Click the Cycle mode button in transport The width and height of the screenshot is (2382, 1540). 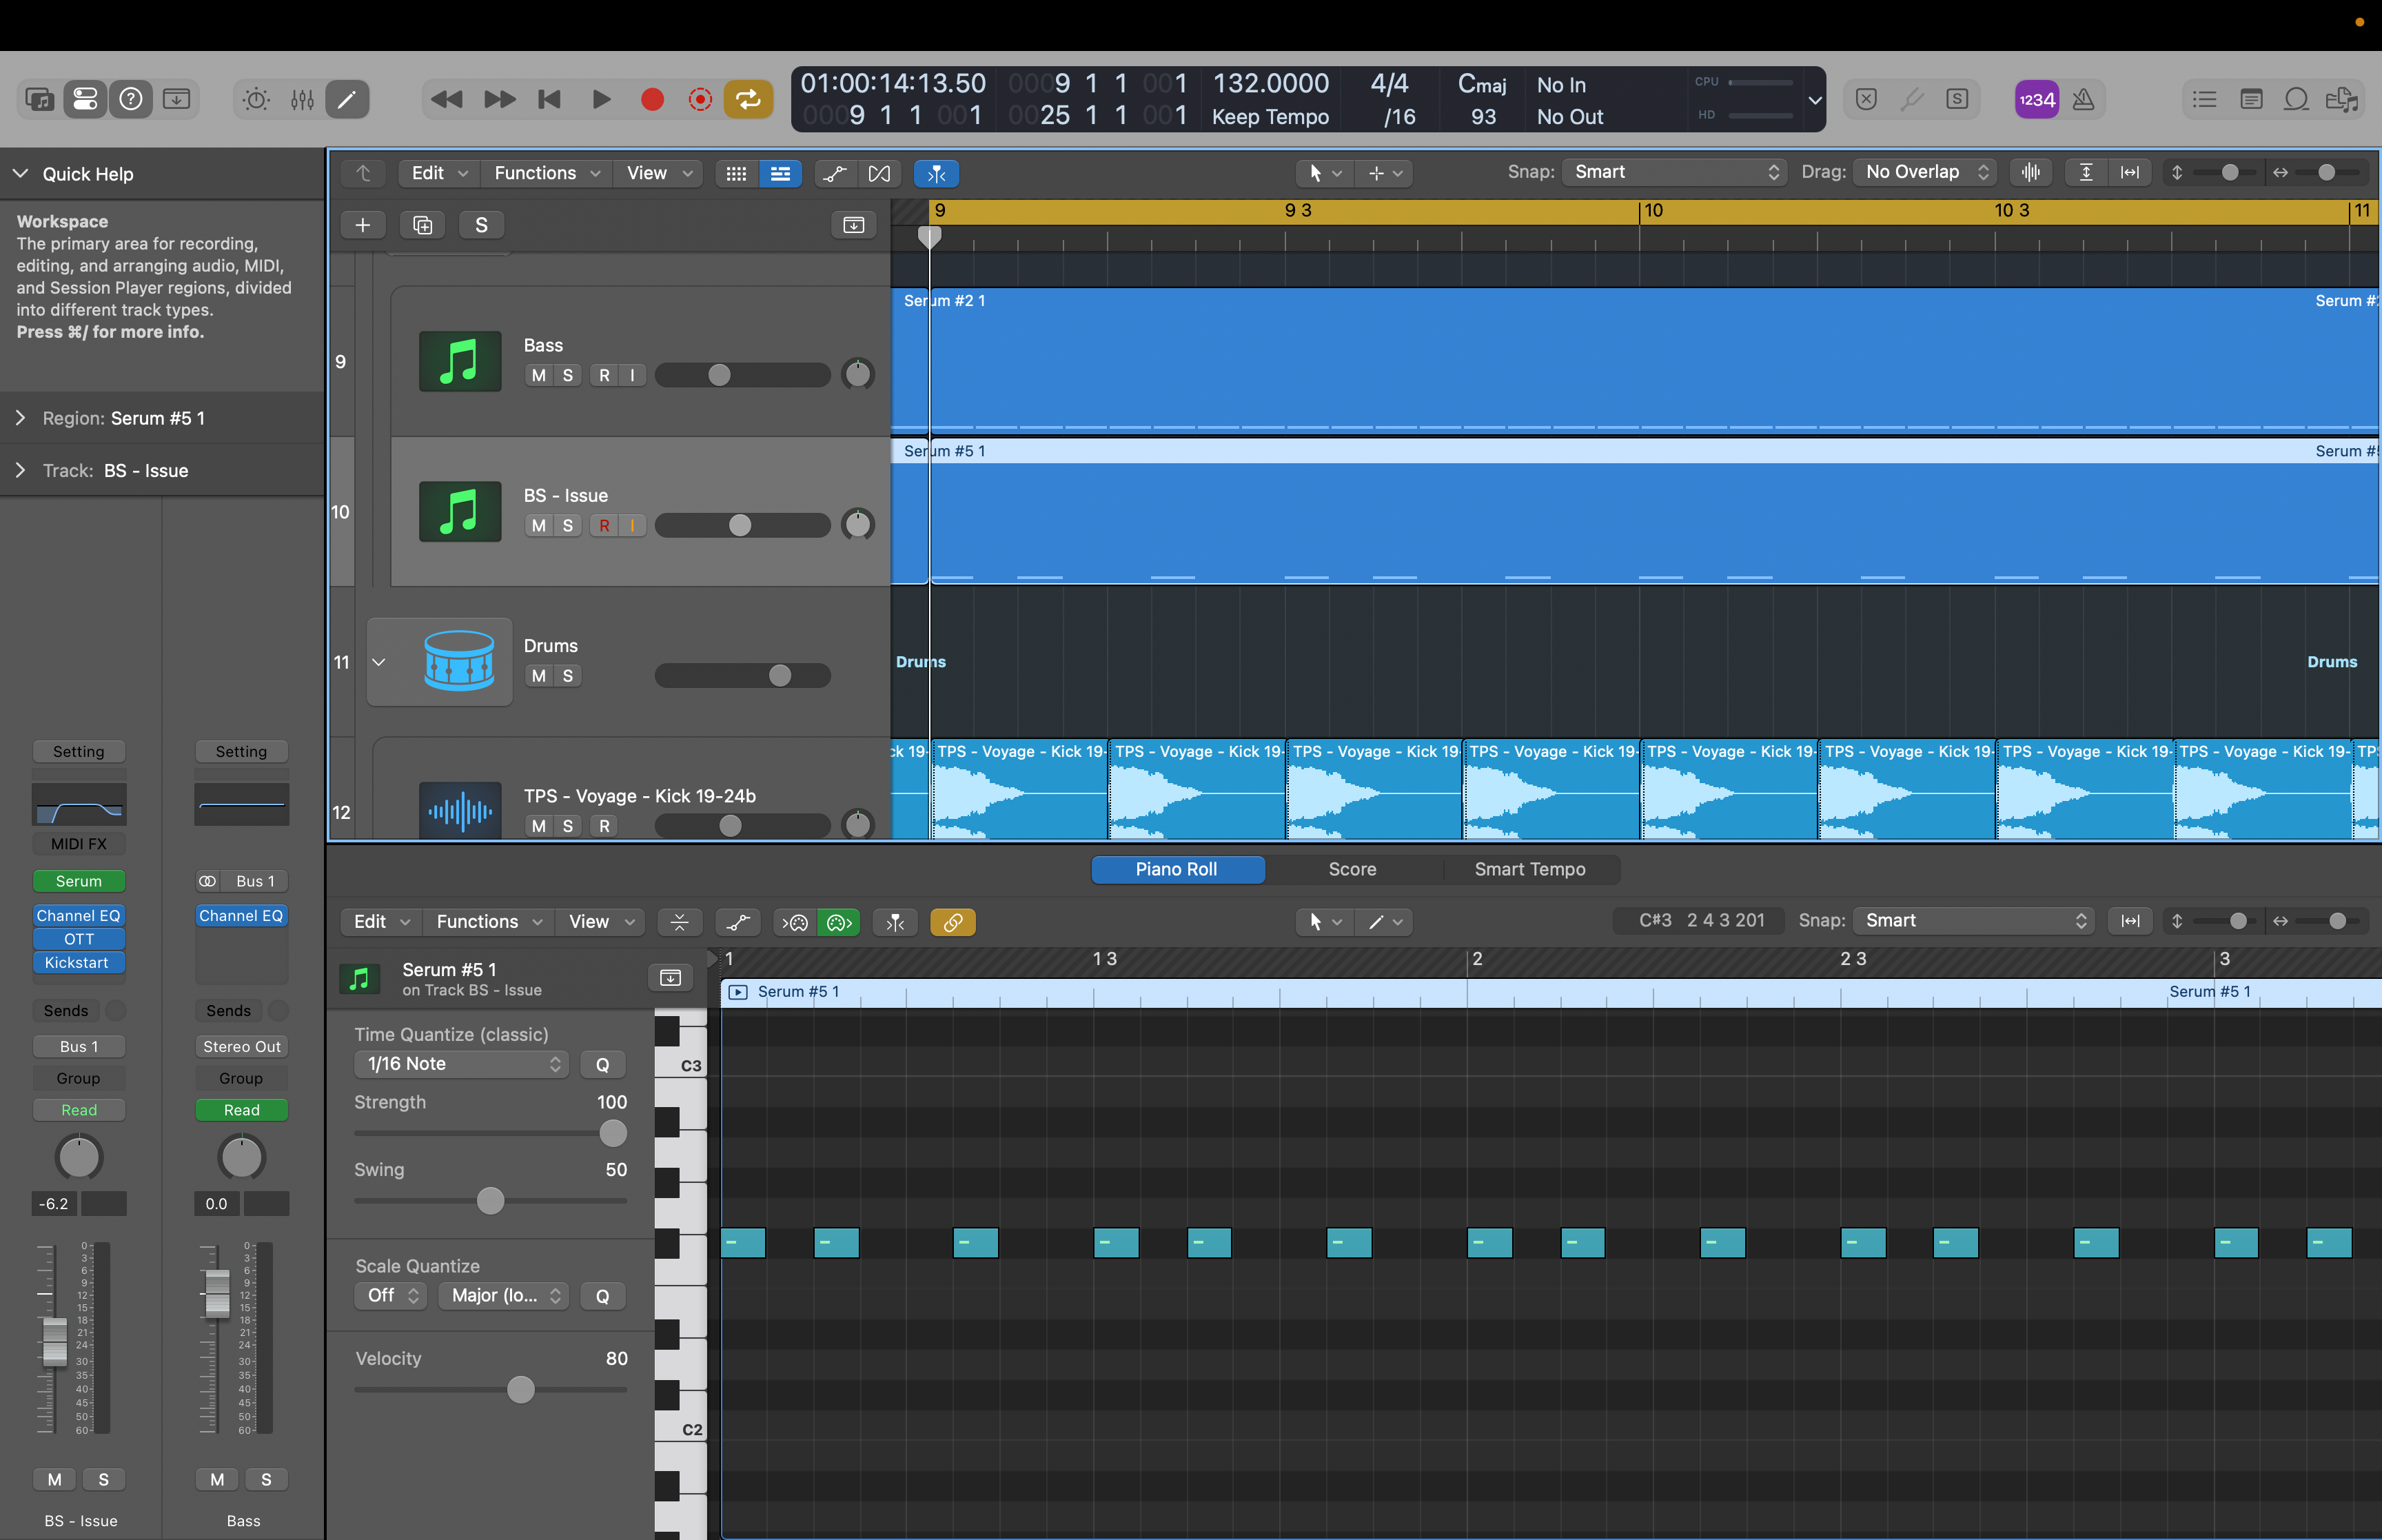click(x=748, y=99)
